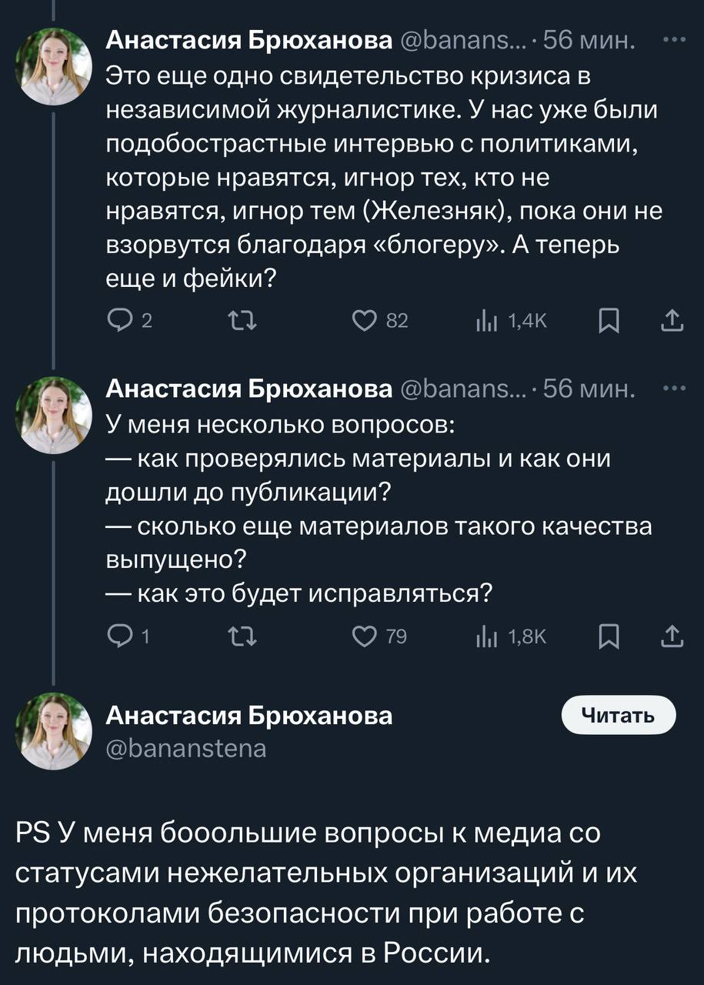
Task: Open more options menu on first tweet
Action: click(x=674, y=41)
